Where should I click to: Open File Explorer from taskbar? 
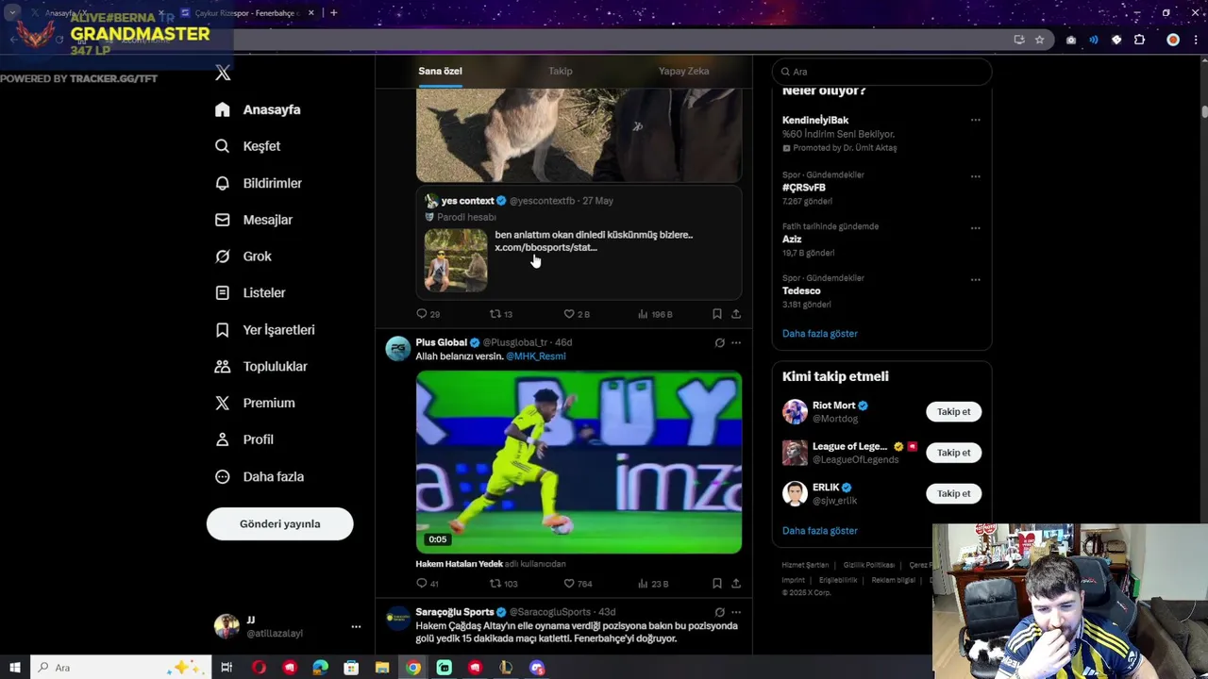point(382,668)
